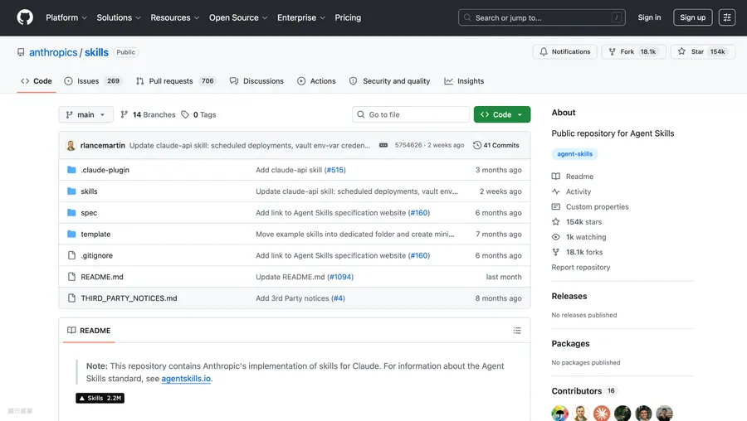The image size is (747, 421).
Task: Click the Sign in link
Action: click(649, 17)
